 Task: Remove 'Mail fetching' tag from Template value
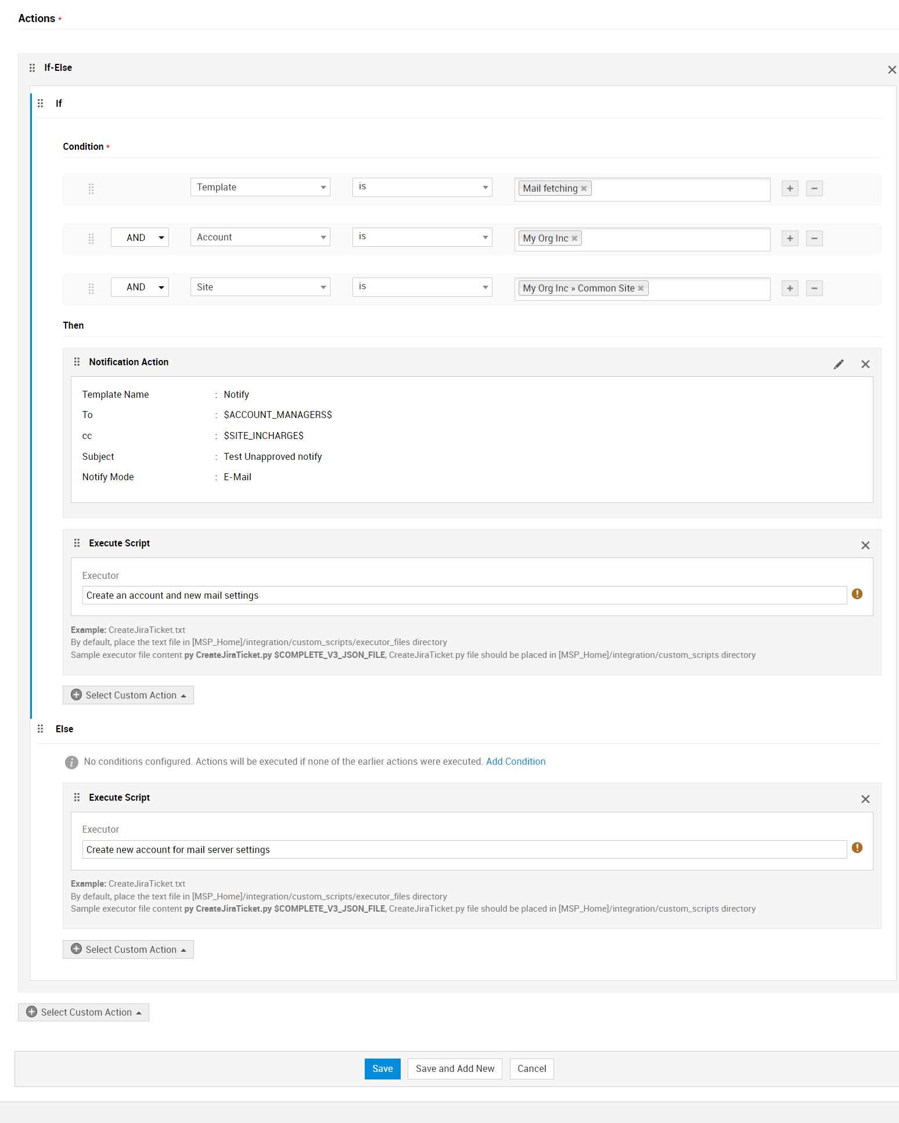584,189
